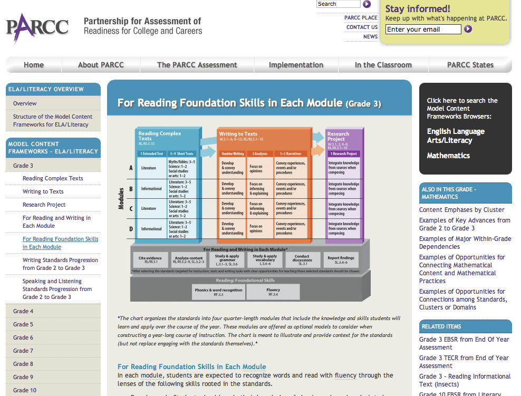Open Speaking and Listening Standards Progression link
Image resolution: width=521 pixels, height=396 pixels.
pos(57,289)
